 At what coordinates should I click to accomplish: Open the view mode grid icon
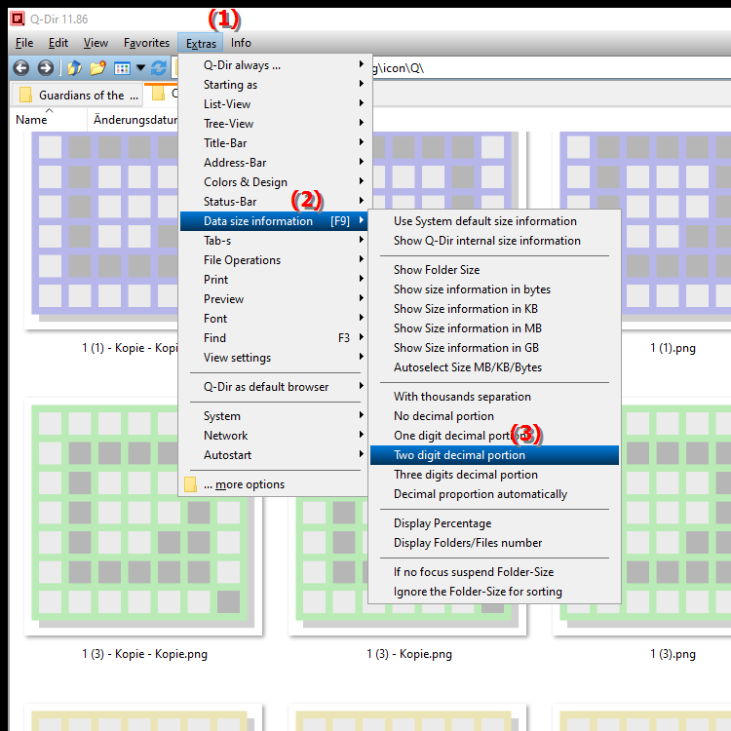(122, 68)
